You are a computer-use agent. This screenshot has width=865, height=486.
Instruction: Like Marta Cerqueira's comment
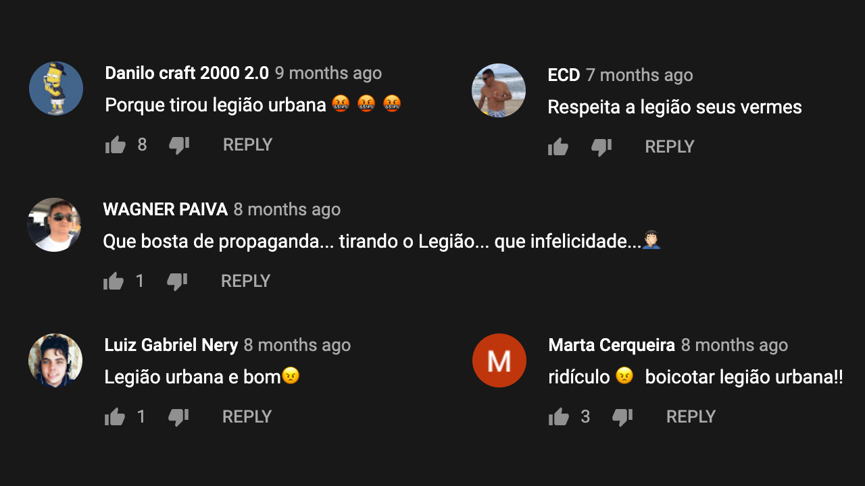click(x=559, y=417)
